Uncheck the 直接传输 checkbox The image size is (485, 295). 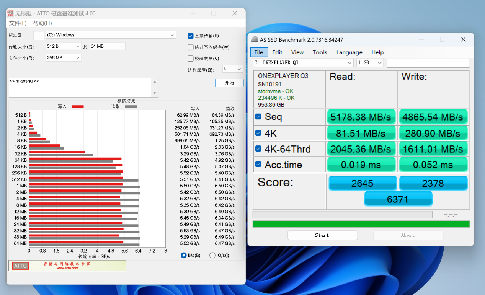point(190,36)
